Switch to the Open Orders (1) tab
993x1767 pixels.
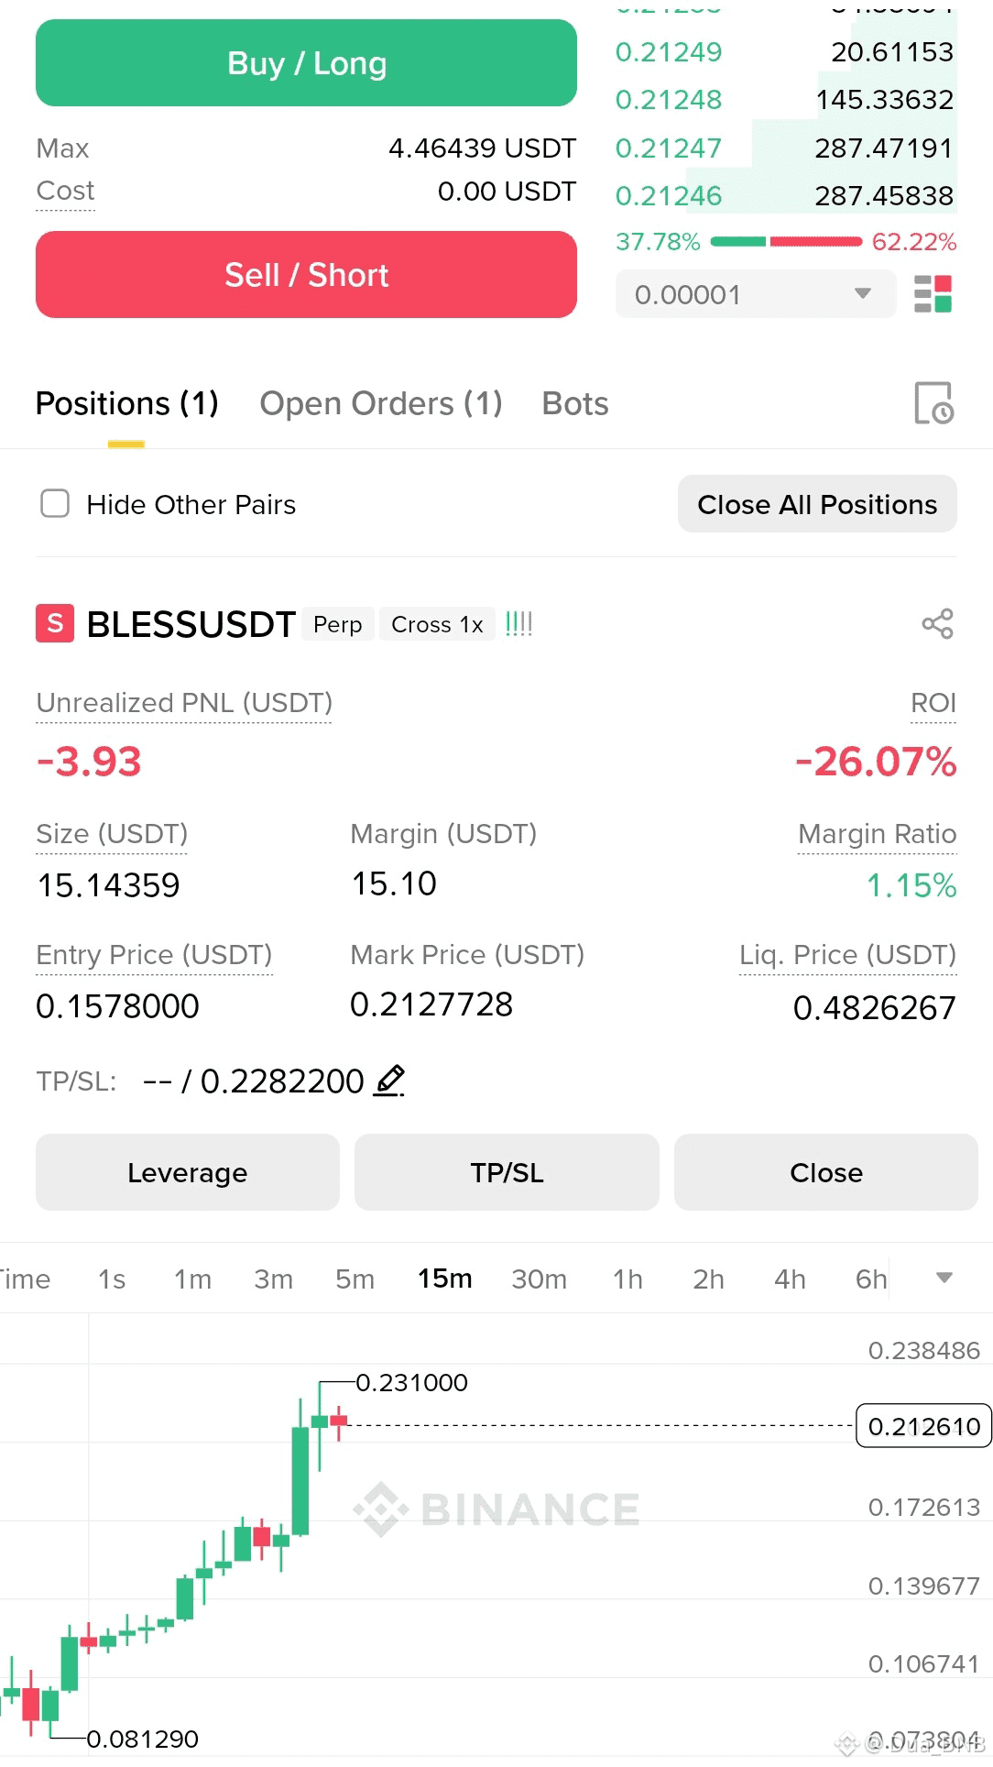[381, 403]
